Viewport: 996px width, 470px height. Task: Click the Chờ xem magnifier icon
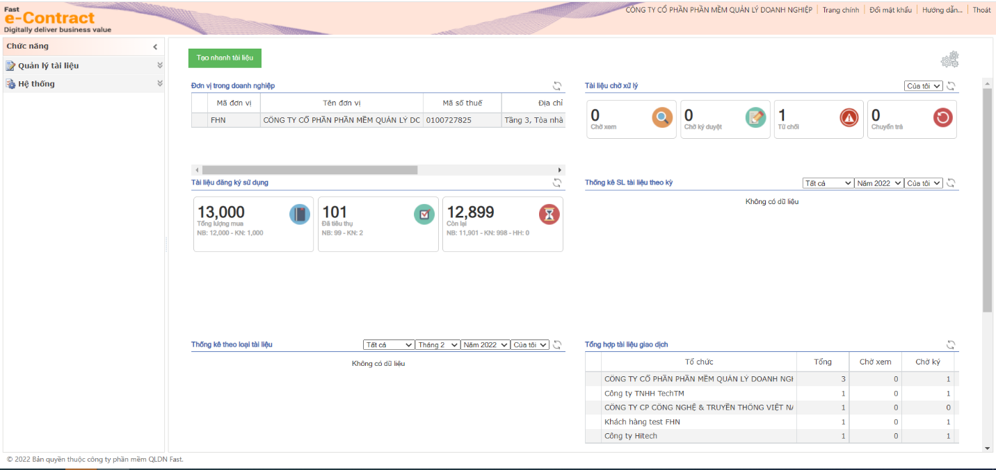[x=662, y=118]
